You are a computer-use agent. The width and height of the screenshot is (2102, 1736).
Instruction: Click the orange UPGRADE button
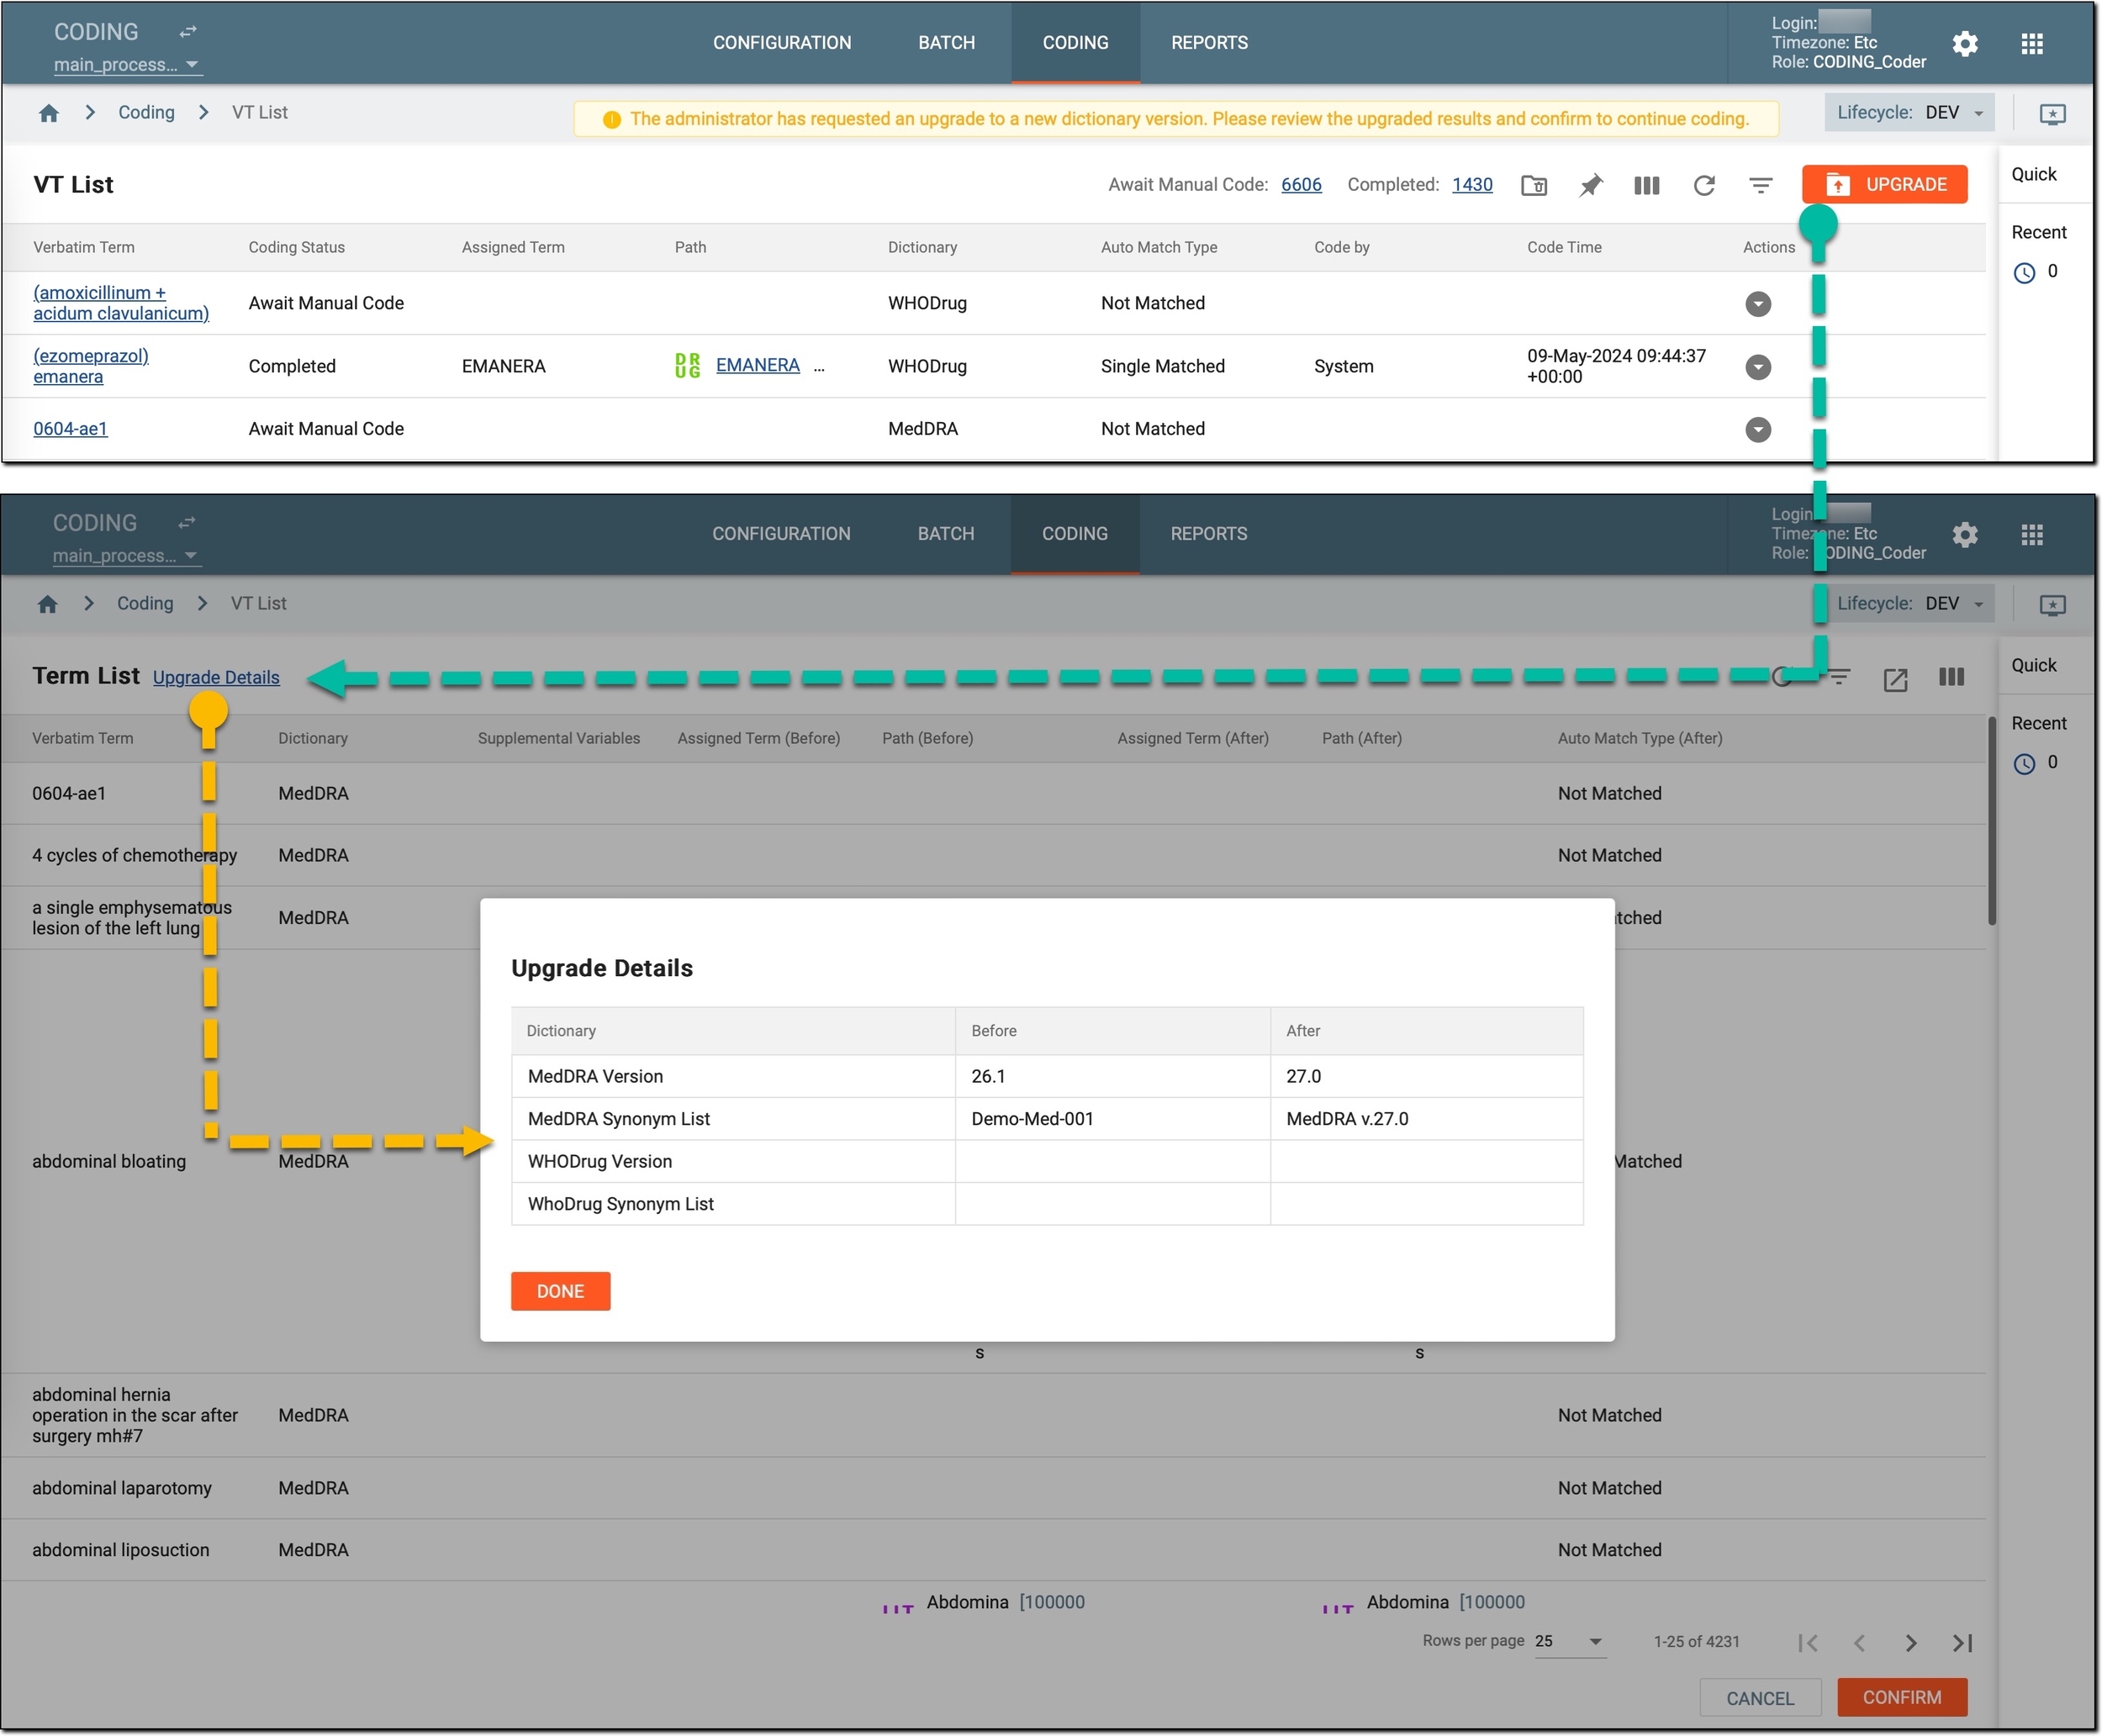1885,185
